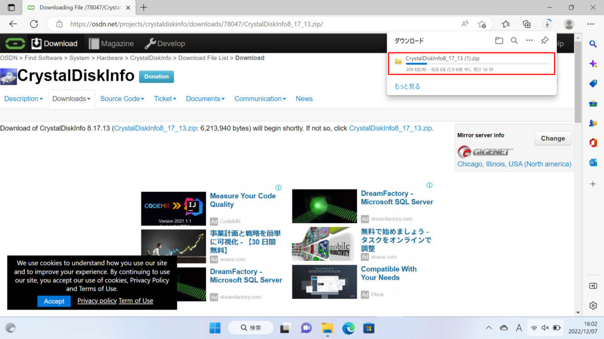Viewport: 604px width, 339px height.
Task: Open the Favorites list icon
Action: (505, 24)
